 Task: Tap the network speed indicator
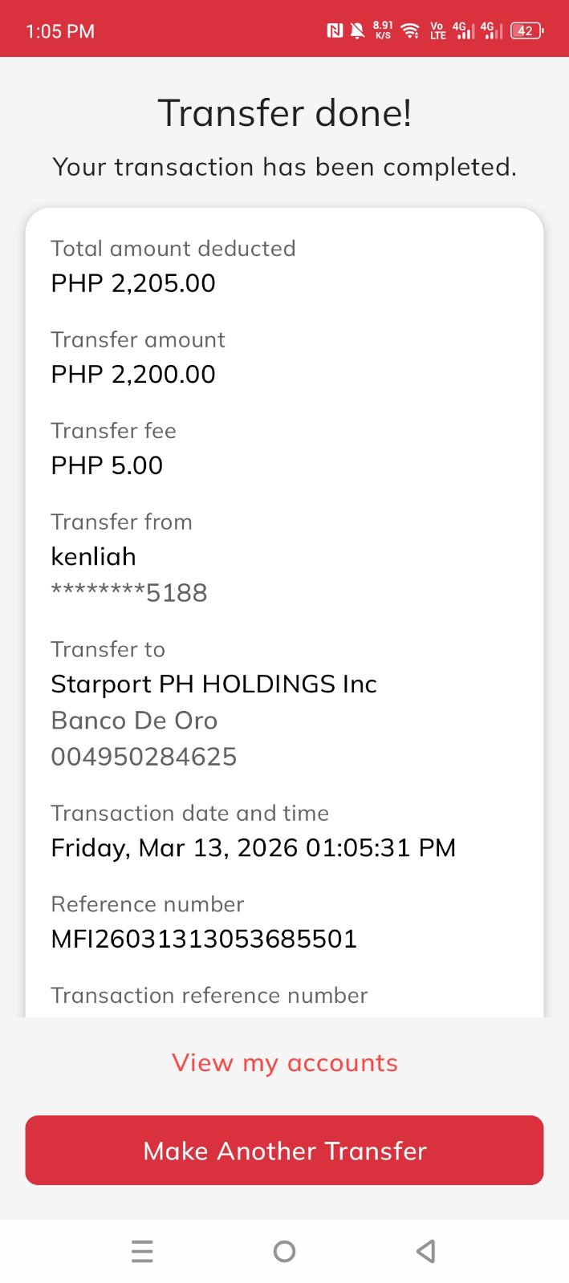click(x=383, y=30)
